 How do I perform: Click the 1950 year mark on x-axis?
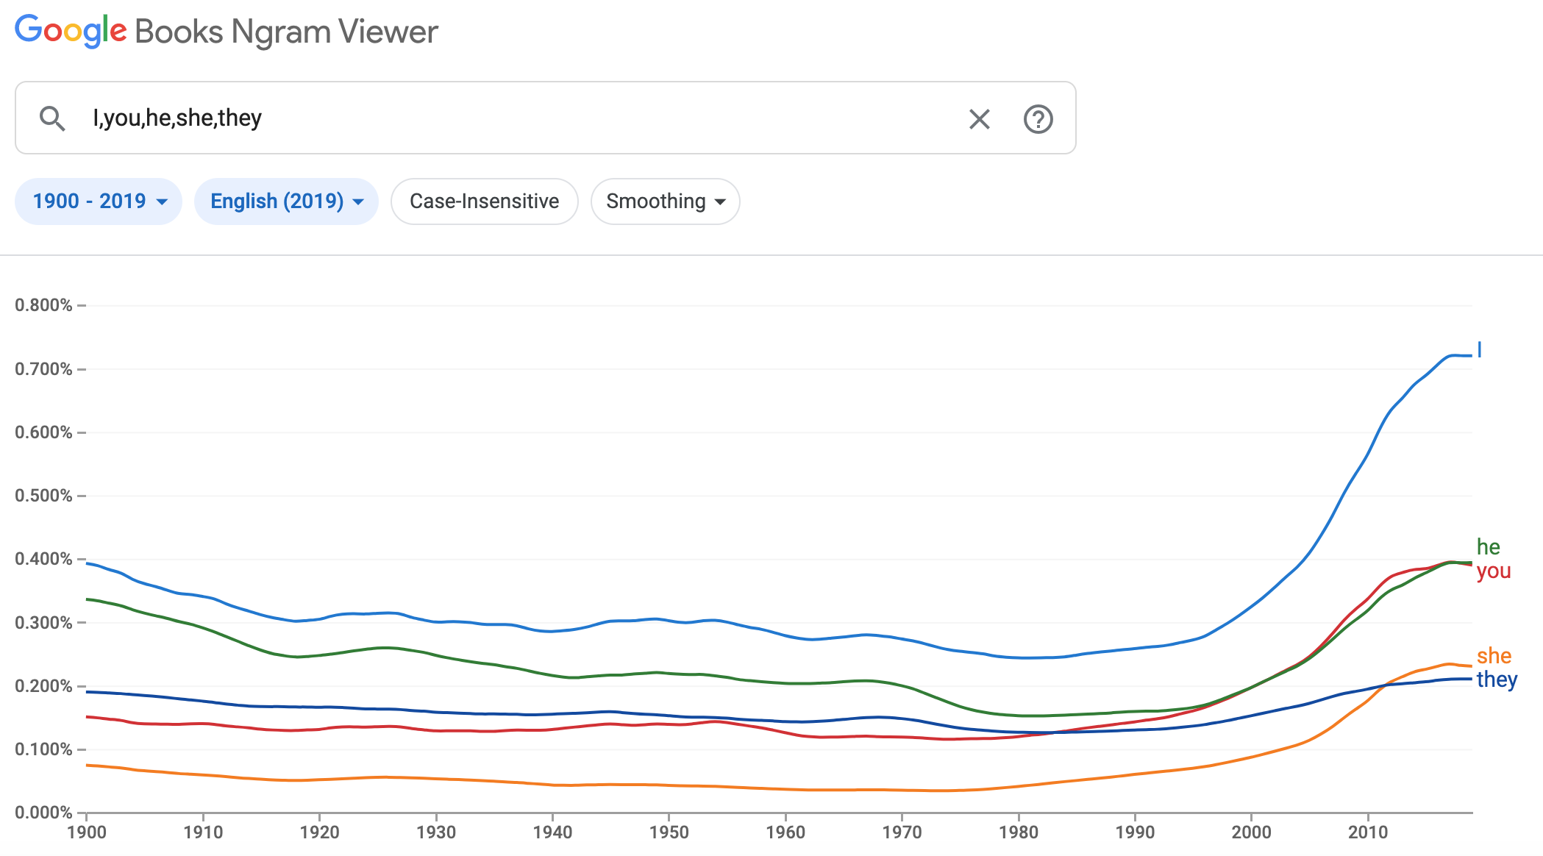[669, 832]
